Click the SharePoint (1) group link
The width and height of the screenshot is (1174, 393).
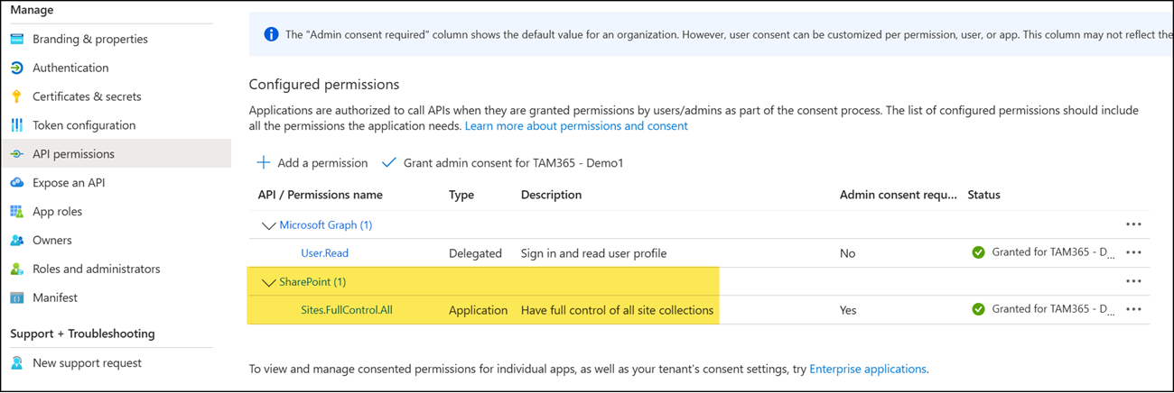(x=312, y=281)
